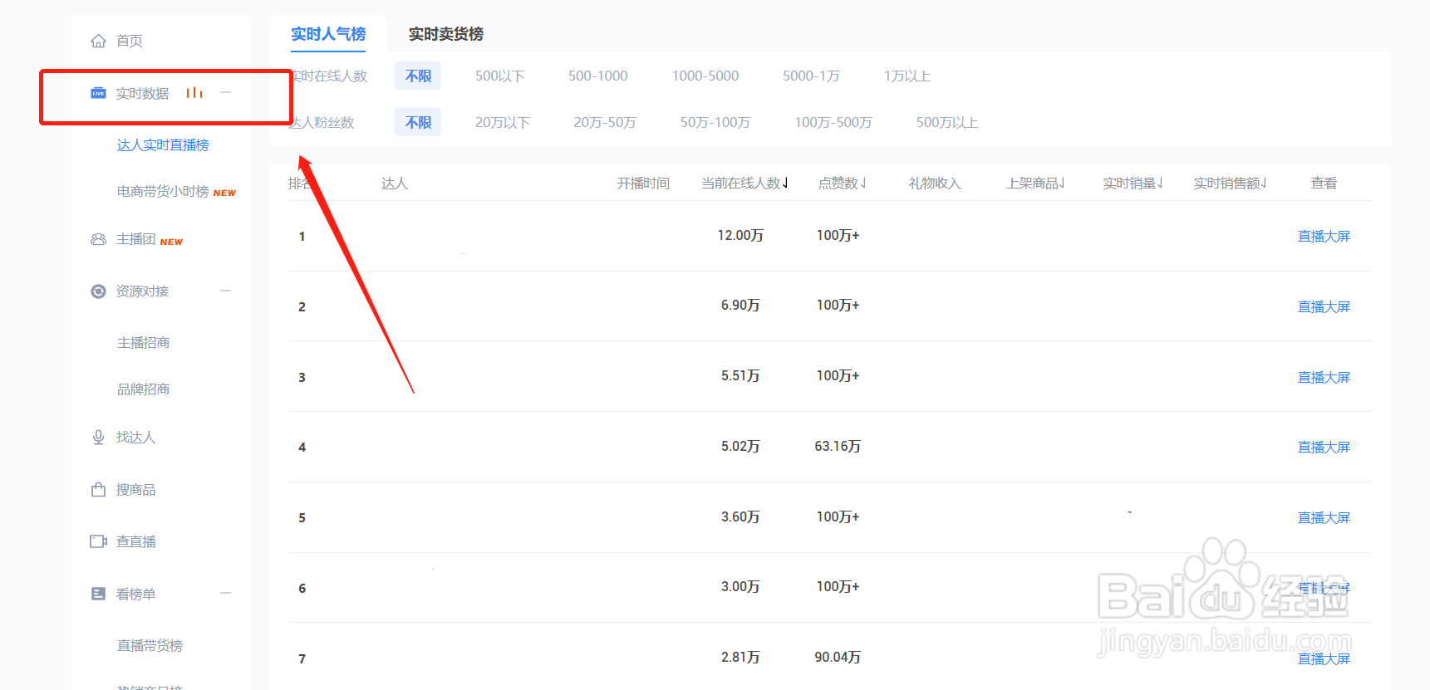Collapse the 看榜单 menu section
This screenshot has height=690, width=1430.
[225, 593]
